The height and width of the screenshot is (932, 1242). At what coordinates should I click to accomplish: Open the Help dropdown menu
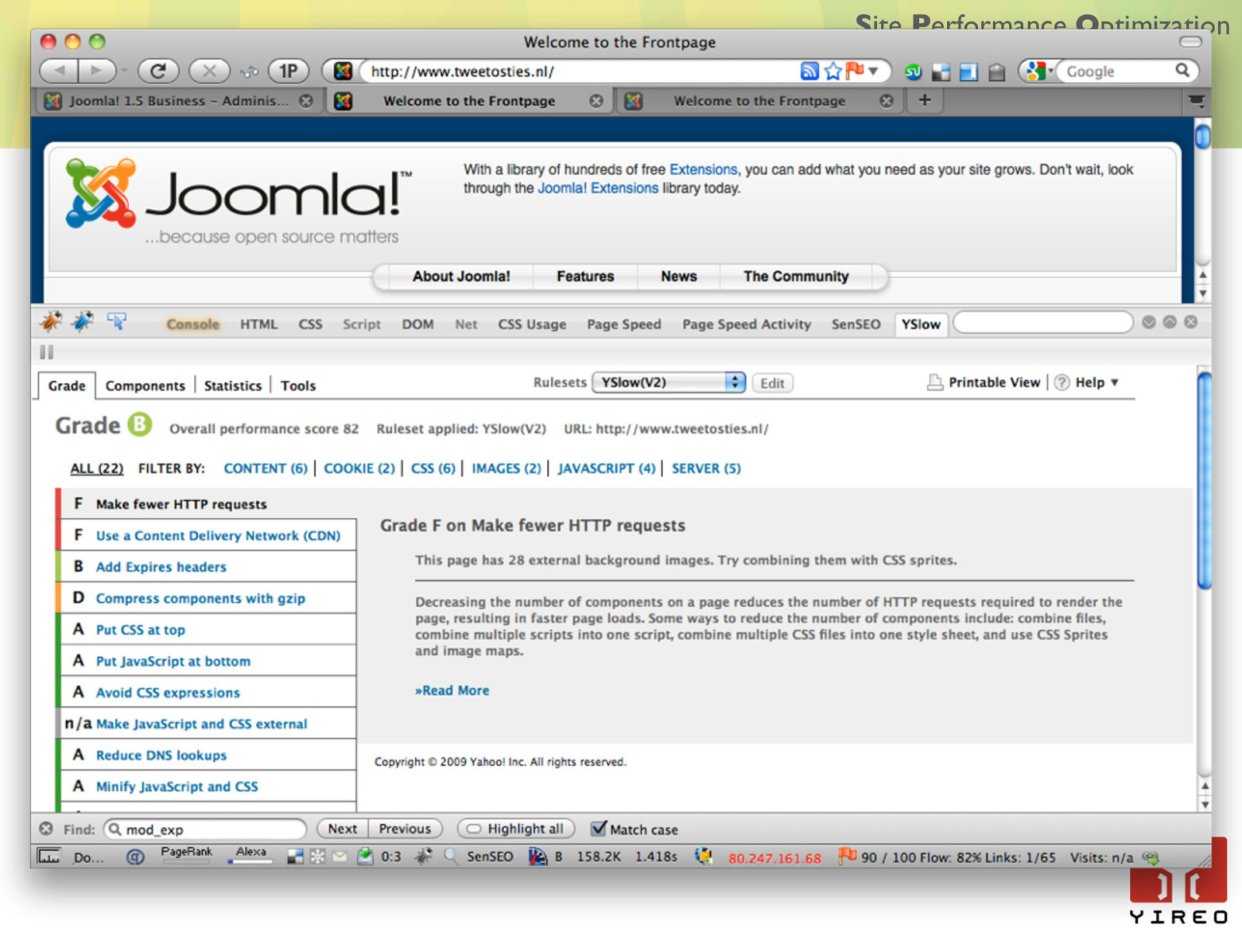(x=1086, y=382)
